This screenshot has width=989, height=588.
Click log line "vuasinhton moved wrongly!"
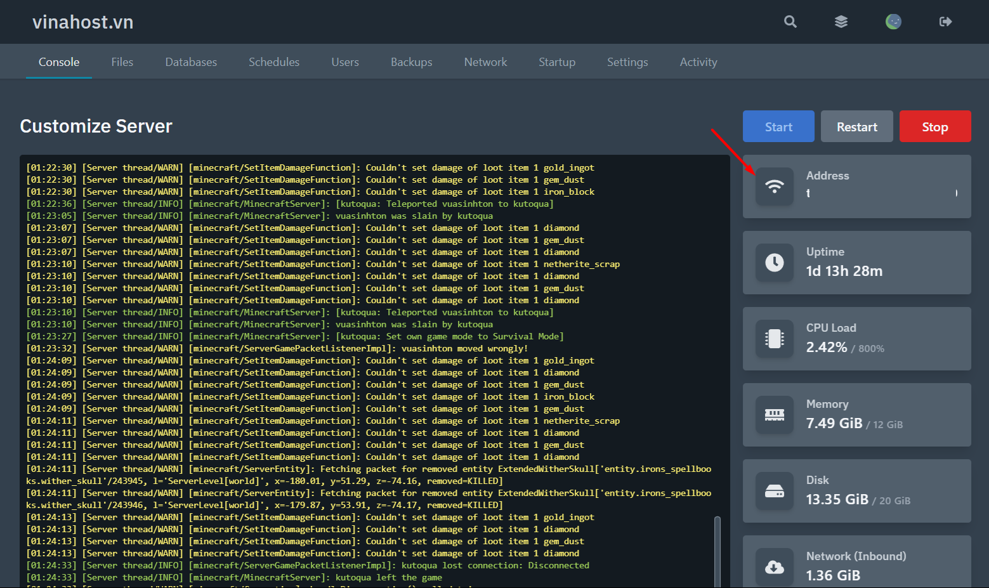[277, 348]
